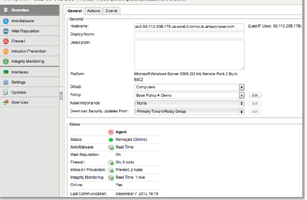The width and height of the screenshot is (307, 200).
Task: Open the Asset Importance dropdown
Action: [189, 103]
